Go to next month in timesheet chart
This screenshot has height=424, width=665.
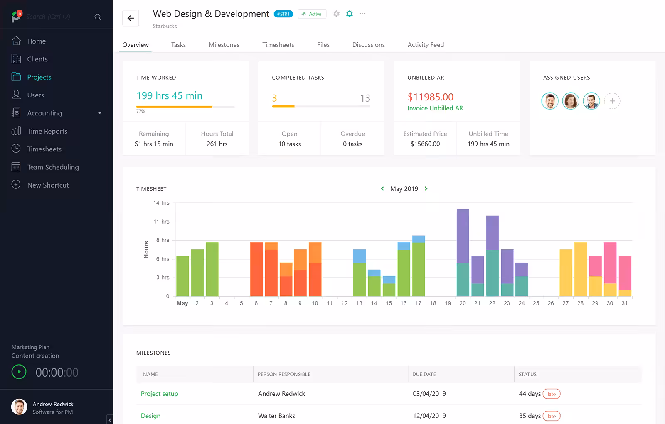(x=426, y=189)
